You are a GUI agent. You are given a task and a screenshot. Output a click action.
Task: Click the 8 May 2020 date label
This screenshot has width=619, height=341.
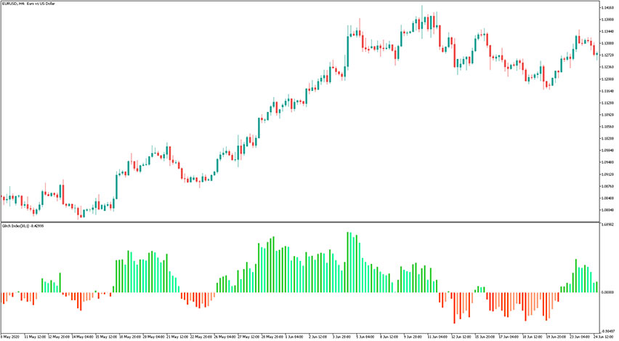9,337
